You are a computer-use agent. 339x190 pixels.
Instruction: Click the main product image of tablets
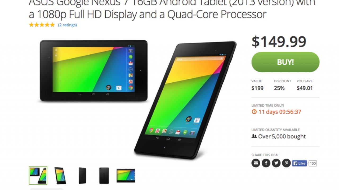(138, 99)
